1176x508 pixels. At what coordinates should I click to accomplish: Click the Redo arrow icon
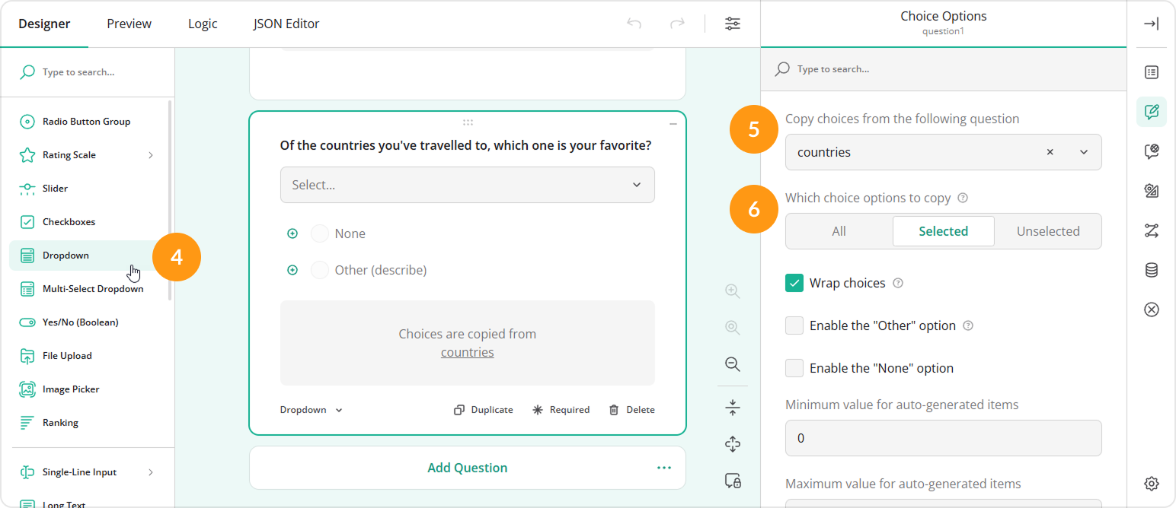677,24
